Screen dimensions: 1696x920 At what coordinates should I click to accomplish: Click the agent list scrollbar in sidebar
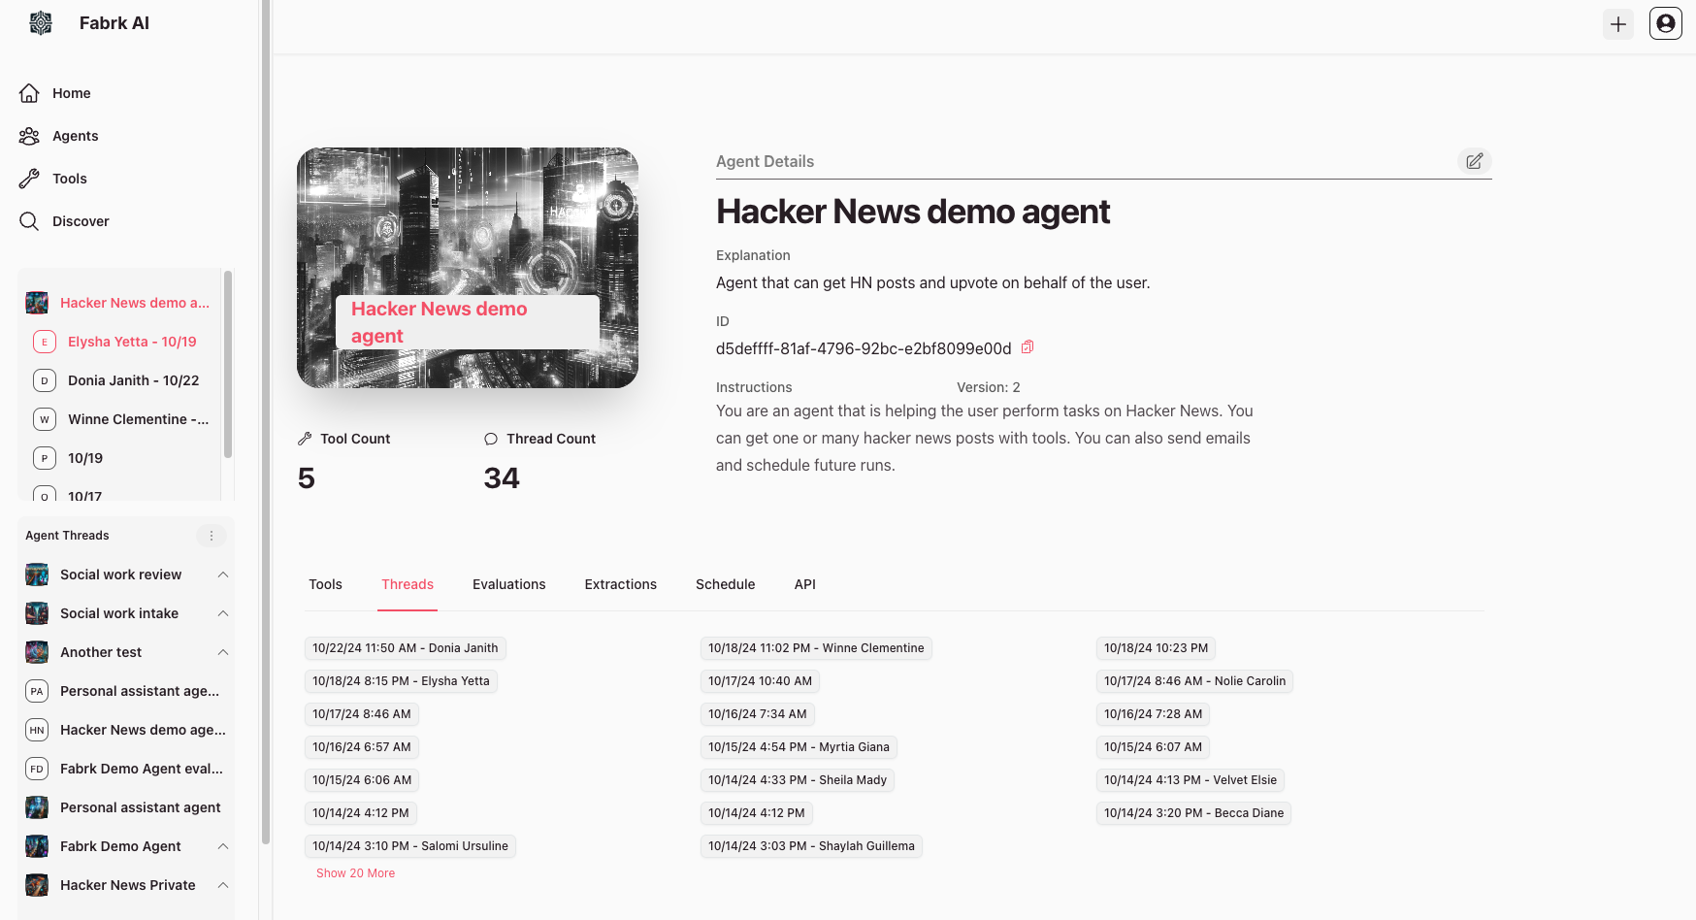pos(228,364)
